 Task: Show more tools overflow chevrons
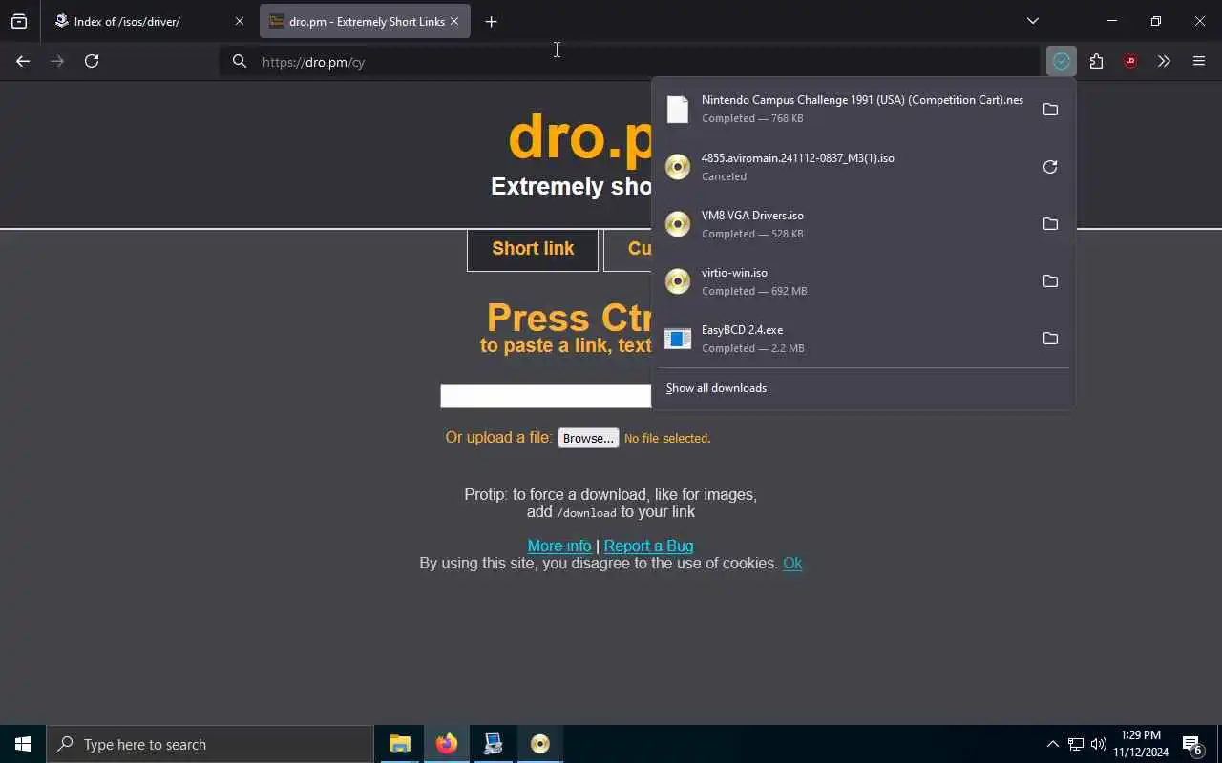(x=1164, y=61)
